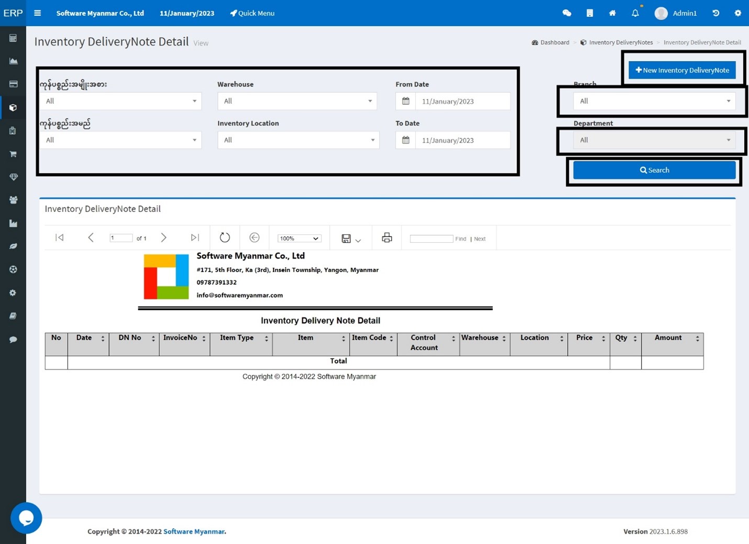Open the speech bubble icon in sidebar
Image resolution: width=749 pixels, height=544 pixels.
click(13, 339)
